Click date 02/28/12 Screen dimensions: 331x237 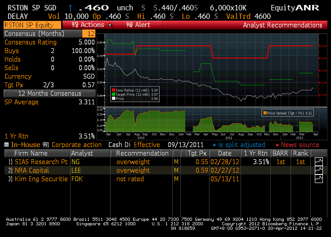point(225,162)
